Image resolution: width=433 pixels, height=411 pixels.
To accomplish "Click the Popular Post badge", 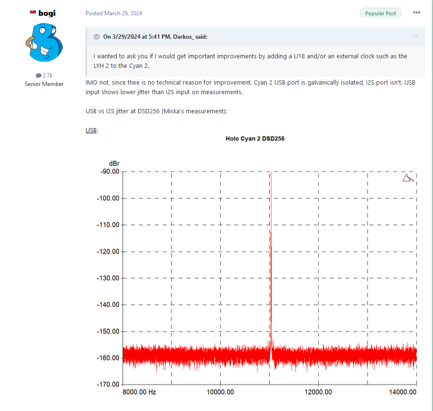I will click(x=380, y=13).
